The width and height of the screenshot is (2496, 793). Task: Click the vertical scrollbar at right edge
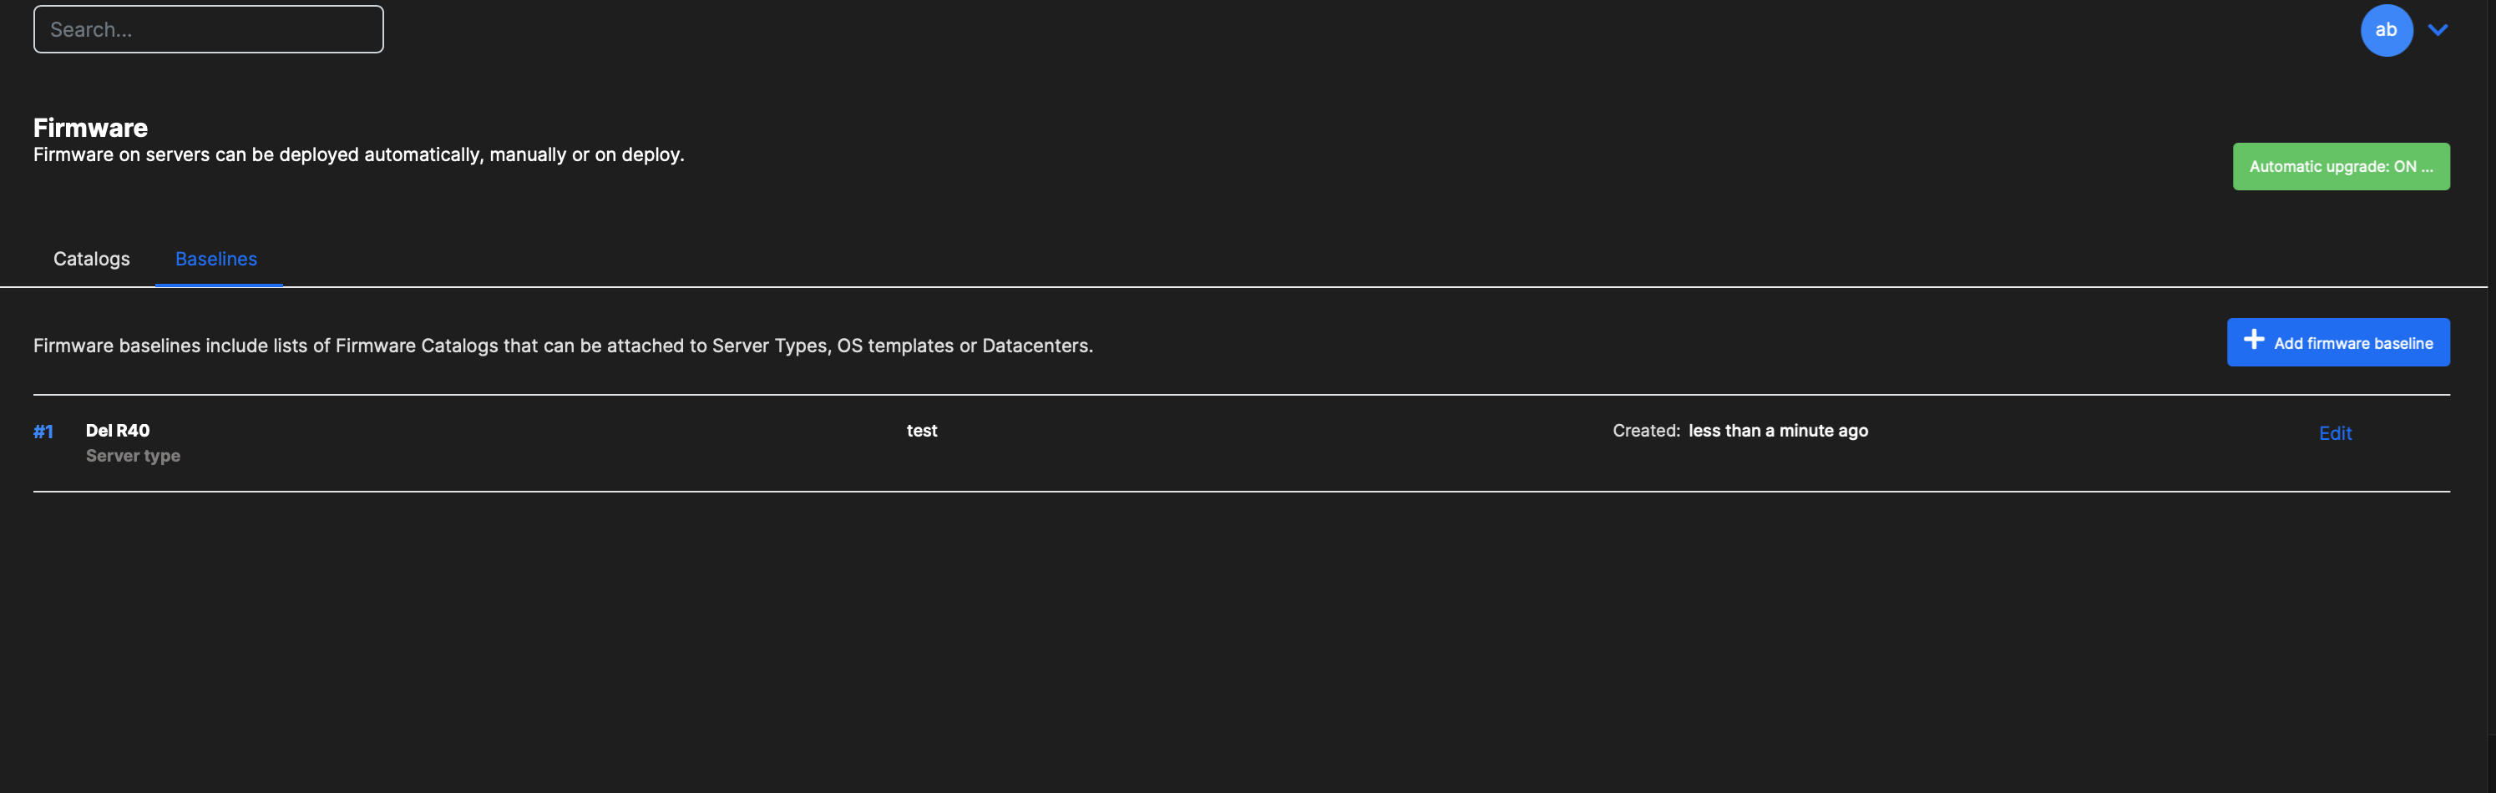point(2491,387)
